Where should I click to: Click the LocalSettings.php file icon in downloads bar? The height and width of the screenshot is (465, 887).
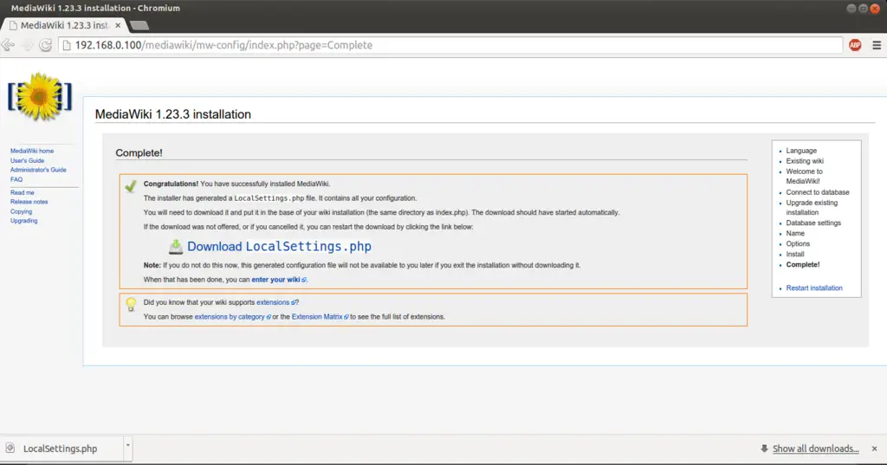10,448
